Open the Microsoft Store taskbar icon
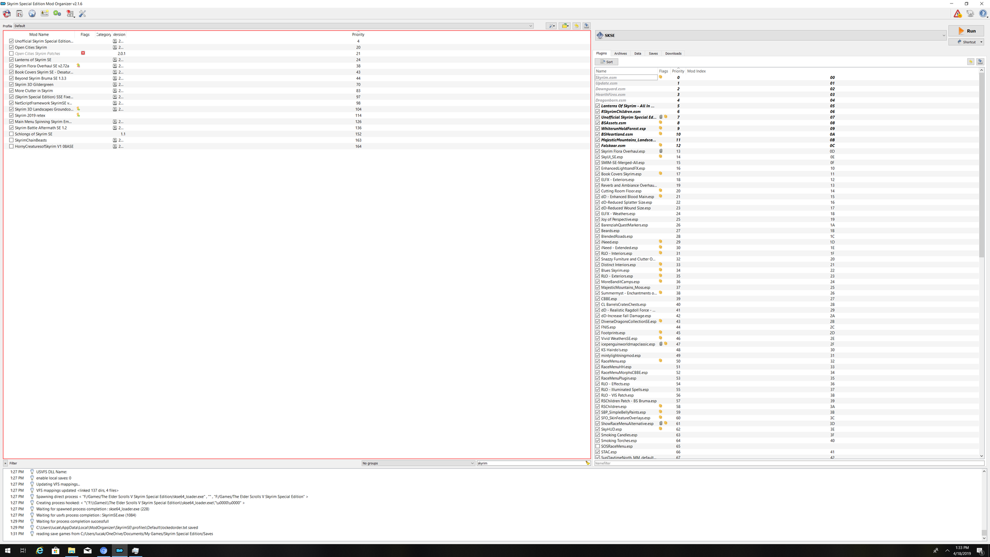This screenshot has width=990, height=557. [56, 550]
